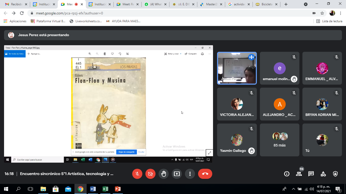The image size is (346, 194).
Task: Open the present now screen-share button
Action: [177, 174]
